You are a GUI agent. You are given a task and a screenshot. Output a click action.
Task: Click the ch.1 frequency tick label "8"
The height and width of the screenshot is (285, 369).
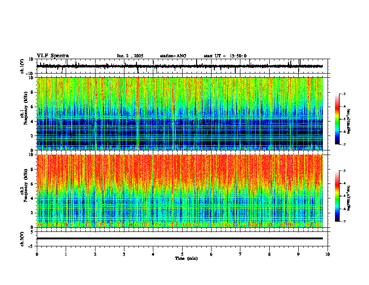click(32, 92)
